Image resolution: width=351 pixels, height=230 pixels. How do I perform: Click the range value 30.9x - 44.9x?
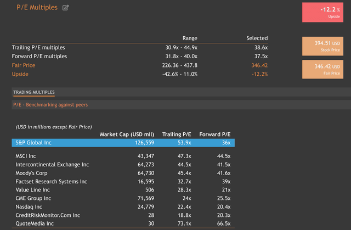click(182, 47)
